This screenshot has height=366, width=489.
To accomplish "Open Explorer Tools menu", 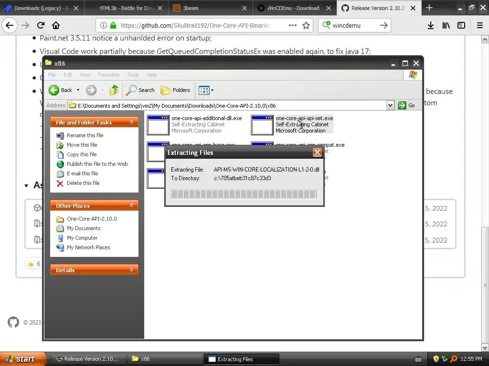I will (133, 75).
